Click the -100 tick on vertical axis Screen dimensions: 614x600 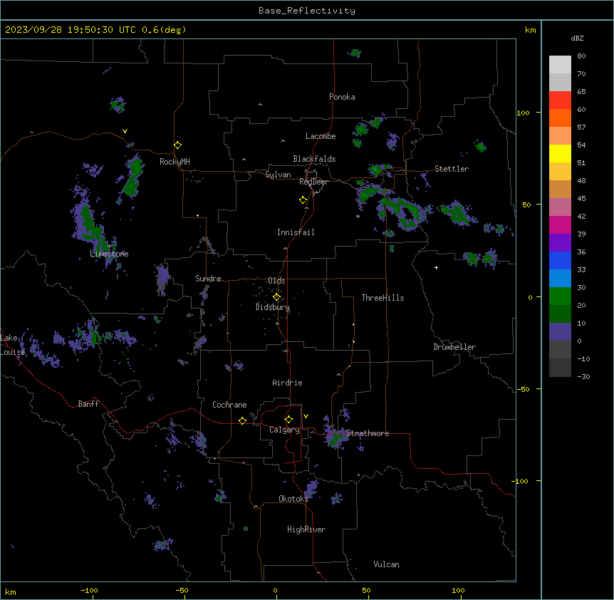click(521, 481)
